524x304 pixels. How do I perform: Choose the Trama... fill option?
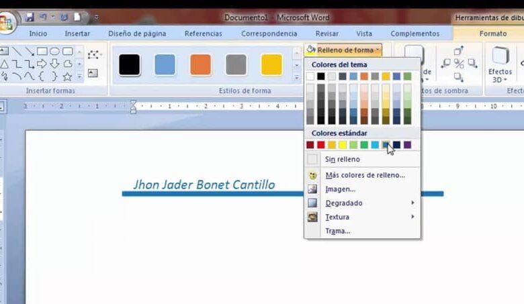363,231
